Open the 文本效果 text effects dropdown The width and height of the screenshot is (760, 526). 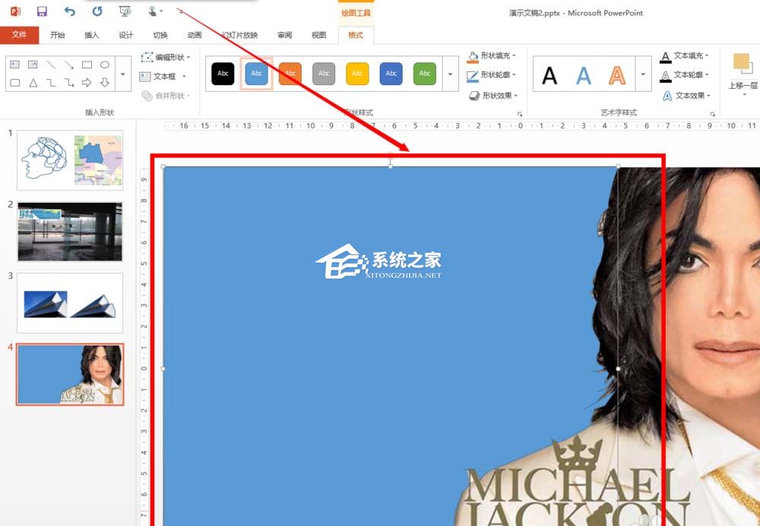(686, 96)
